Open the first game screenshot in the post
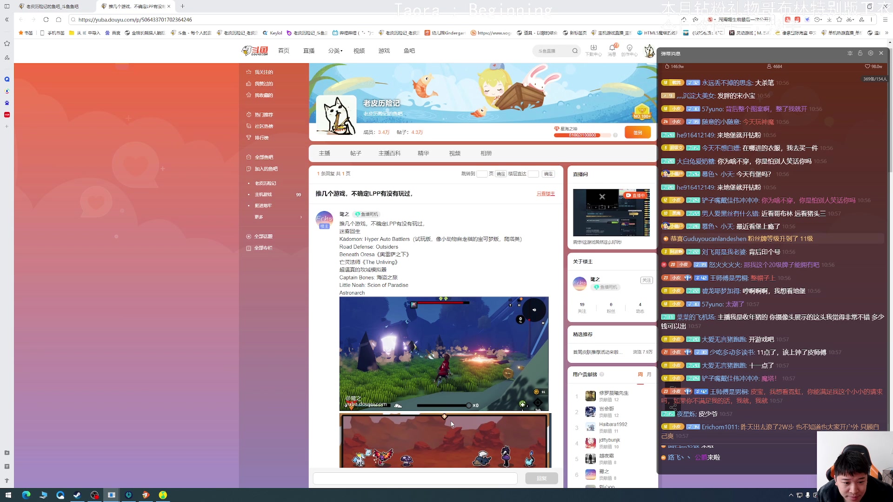The height and width of the screenshot is (502, 893). click(x=444, y=354)
